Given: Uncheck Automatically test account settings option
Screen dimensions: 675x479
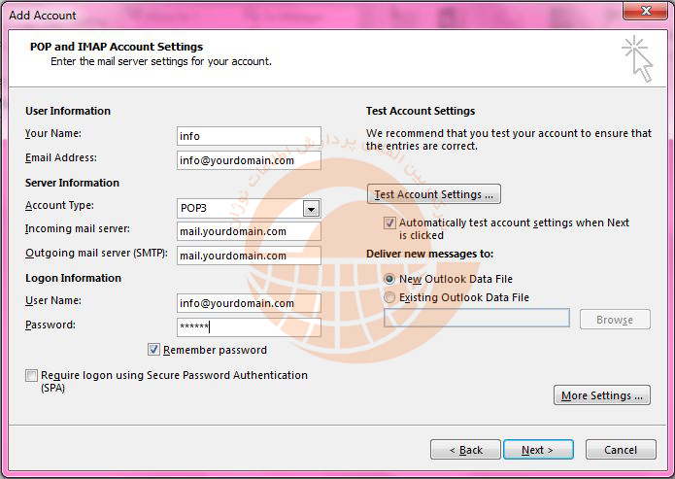Looking at the screenshot, I should pyautogui.click(x=390, y=223).
